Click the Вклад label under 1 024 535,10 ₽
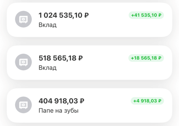 [48, 25]
